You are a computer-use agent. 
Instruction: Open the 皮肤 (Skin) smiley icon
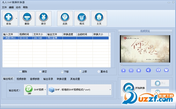pos(65,17)
